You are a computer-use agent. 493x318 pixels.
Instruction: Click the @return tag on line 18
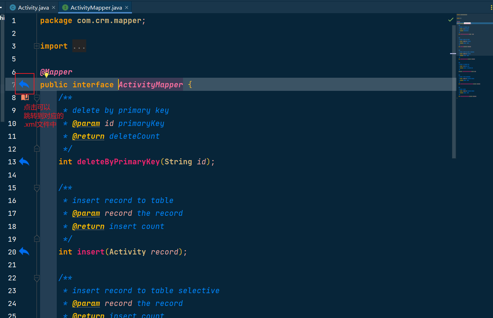point(88,226)
